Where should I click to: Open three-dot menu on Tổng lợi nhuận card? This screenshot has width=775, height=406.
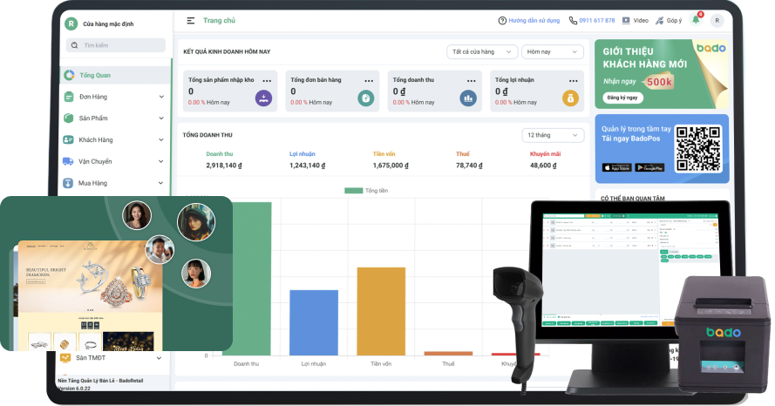tap(574, 80)
